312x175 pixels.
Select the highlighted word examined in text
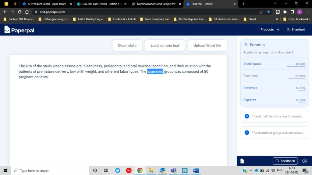[x=155, y=71]
